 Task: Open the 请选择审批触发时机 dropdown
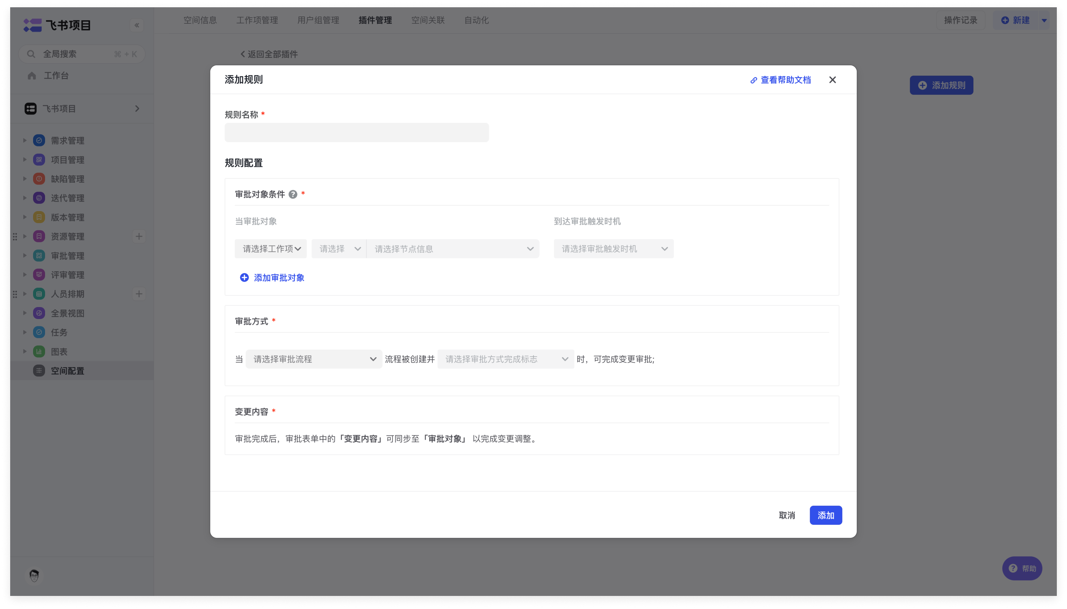613,249
